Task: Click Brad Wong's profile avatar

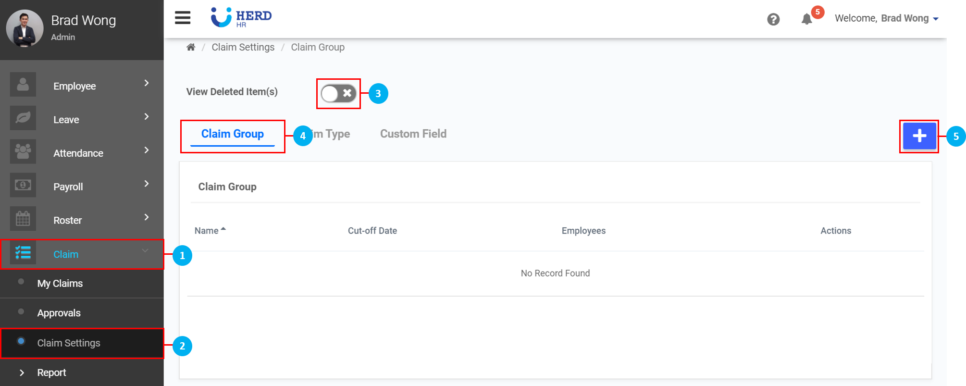Action: (x=25, y=28)
